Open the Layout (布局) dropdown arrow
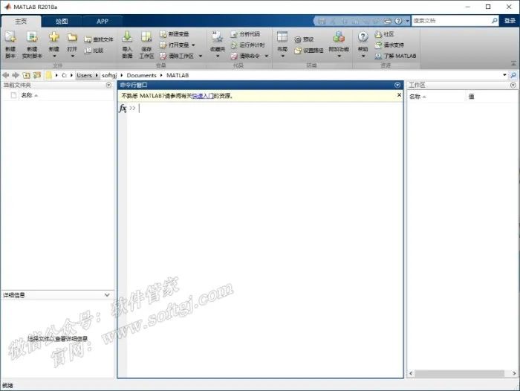520x391 pixels. click(x=282, y=56)
